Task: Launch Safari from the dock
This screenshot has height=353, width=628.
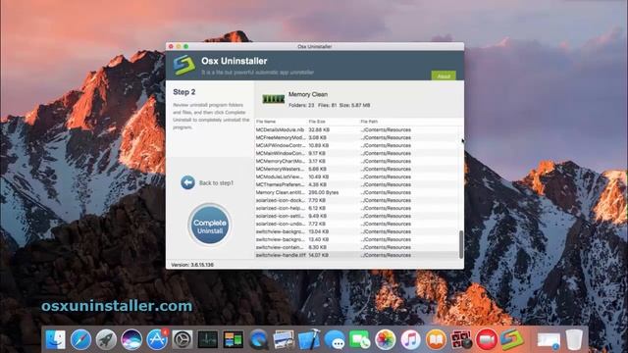Action: point(80,340)
